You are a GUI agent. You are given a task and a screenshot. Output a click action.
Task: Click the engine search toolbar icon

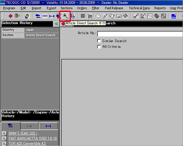coord(45,16)
